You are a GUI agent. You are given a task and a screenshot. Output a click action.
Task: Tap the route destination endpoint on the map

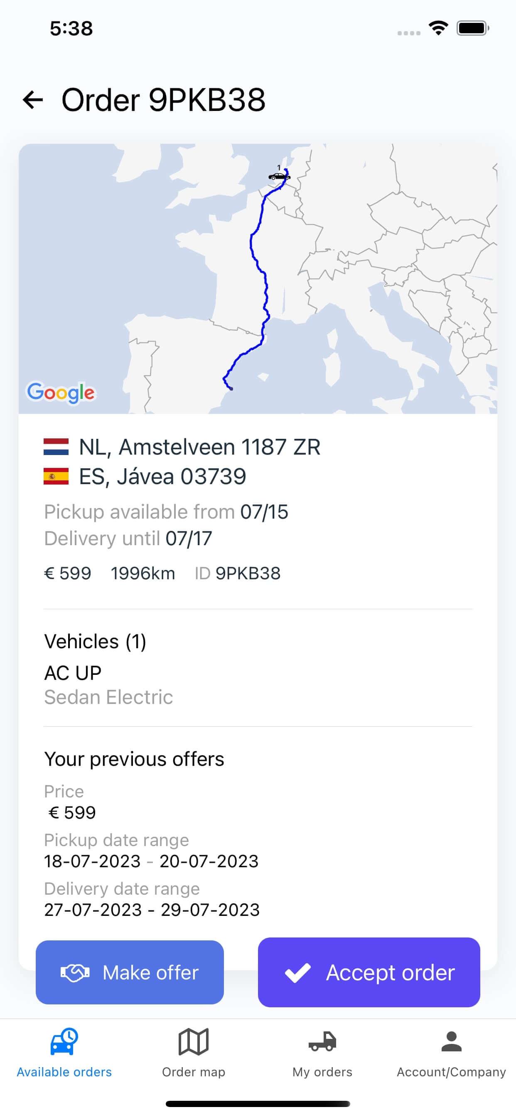coord(231,389)
